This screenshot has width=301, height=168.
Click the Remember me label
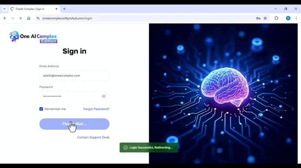click(x=55, y=109)
